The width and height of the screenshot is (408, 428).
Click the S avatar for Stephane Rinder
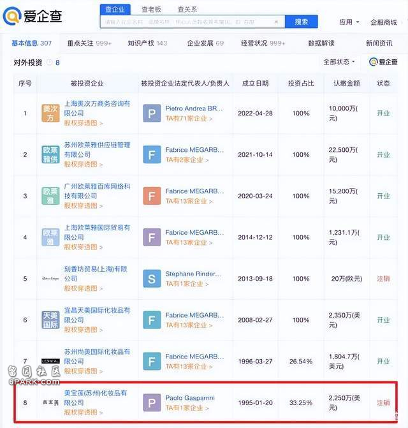pos(152,279)
